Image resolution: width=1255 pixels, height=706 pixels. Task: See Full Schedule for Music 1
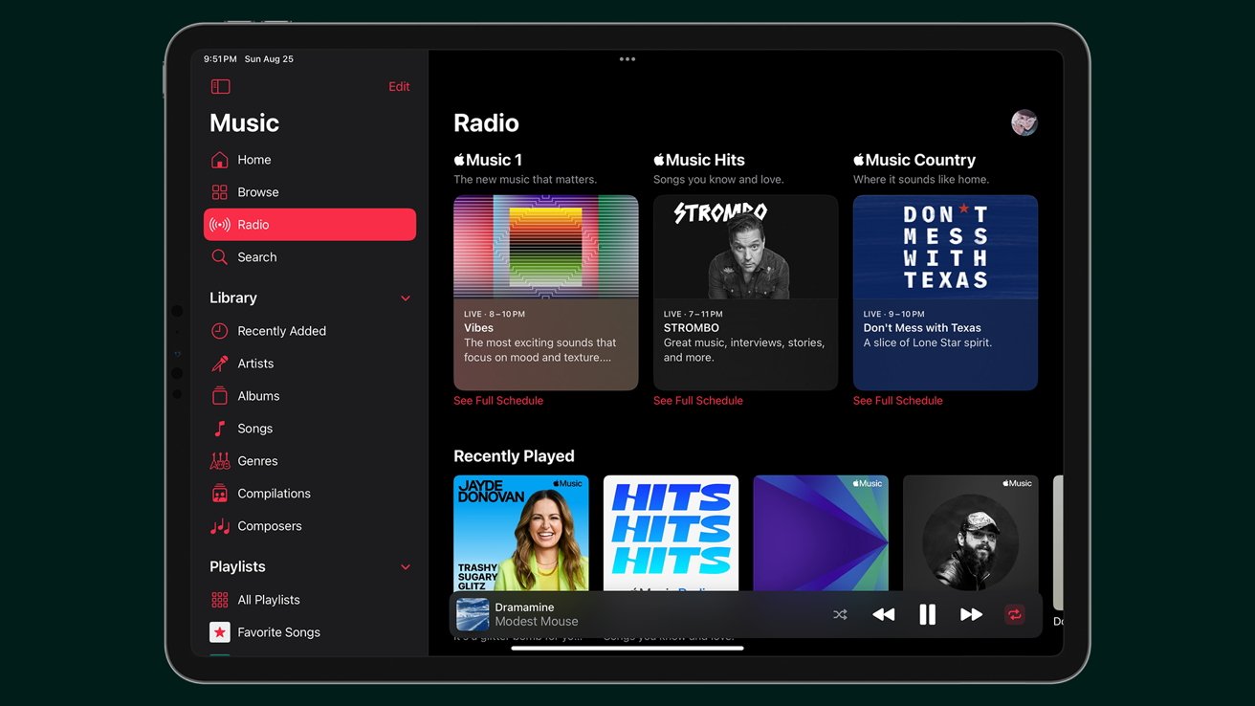498,401
